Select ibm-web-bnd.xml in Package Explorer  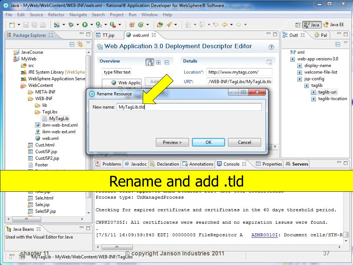(56, 125)
